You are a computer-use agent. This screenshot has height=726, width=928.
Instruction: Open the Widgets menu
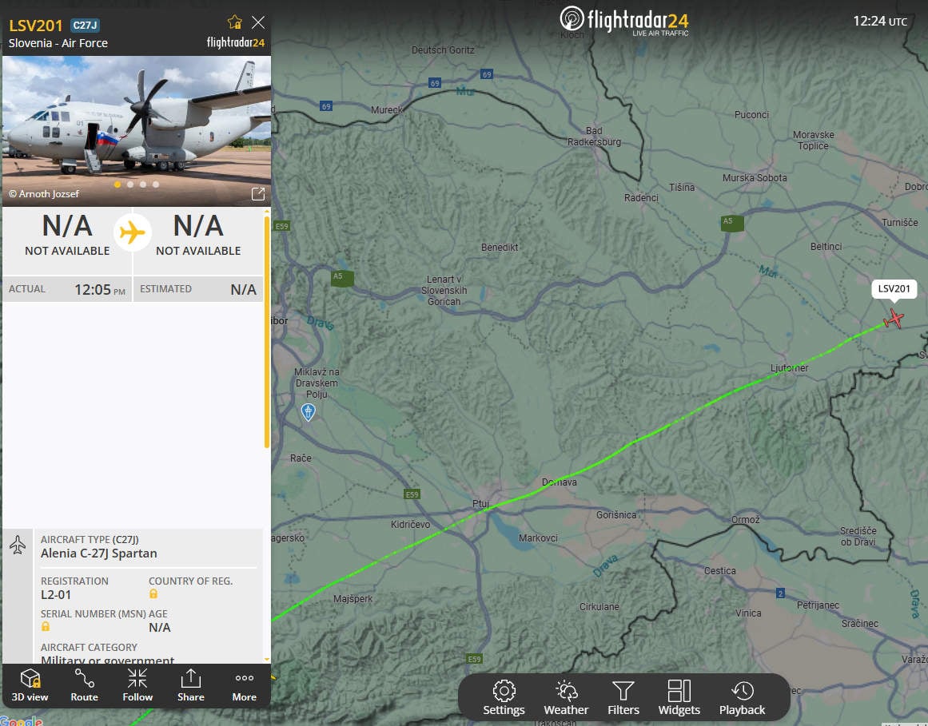679,697
